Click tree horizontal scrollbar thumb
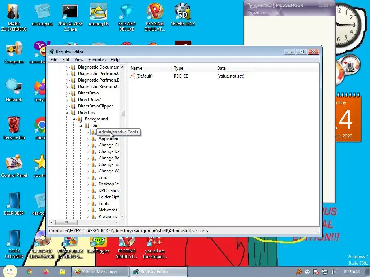370x277 pixels. click(66, 222)
